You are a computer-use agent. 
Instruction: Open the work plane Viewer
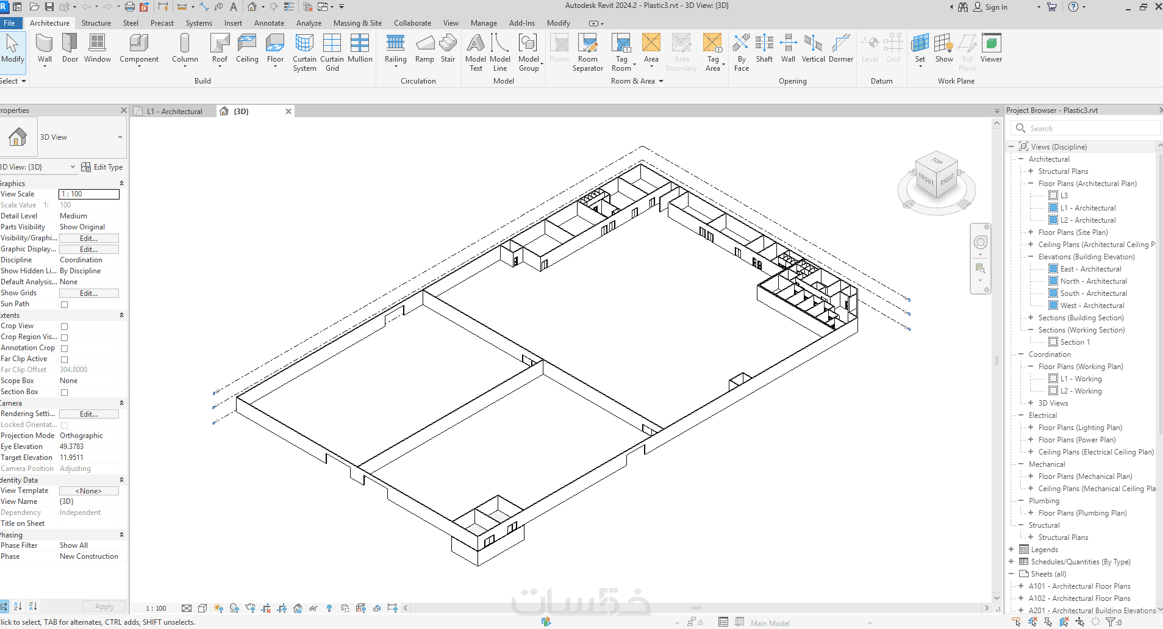point(991,49)
